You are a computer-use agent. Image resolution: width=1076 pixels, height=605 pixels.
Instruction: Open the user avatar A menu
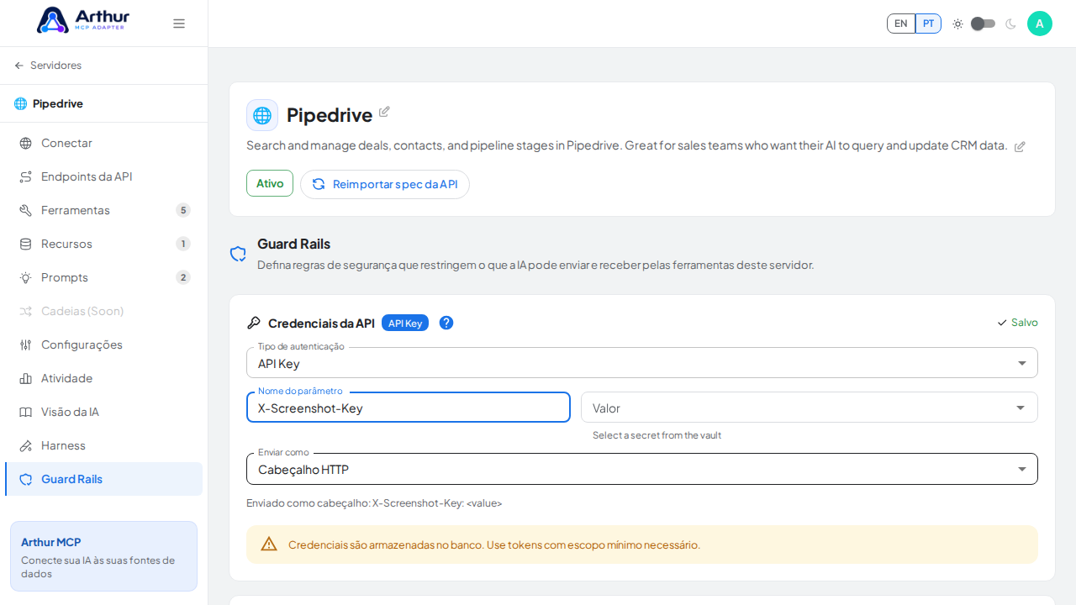pos(1040,24)
